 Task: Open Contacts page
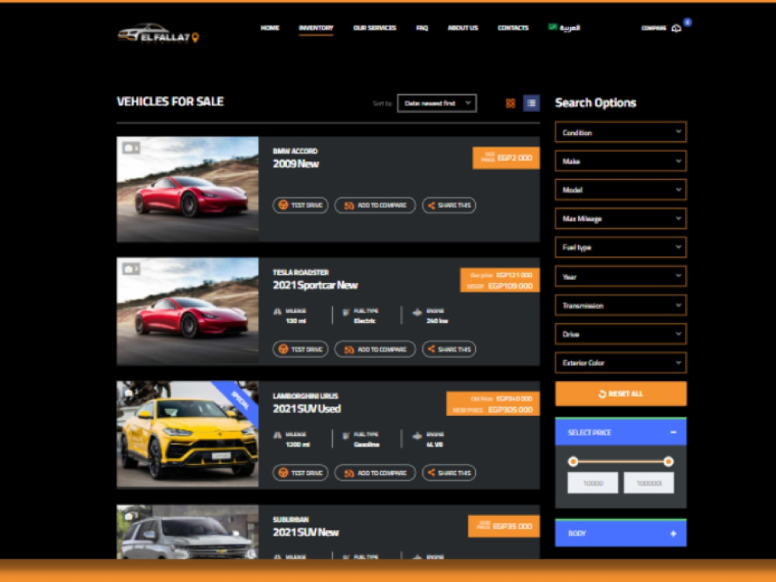pyautogui.click(x=513, y=28)
